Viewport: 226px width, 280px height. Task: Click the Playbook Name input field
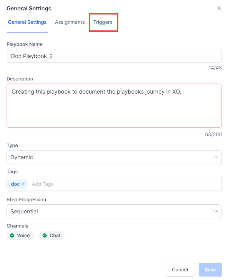point(114,56)
